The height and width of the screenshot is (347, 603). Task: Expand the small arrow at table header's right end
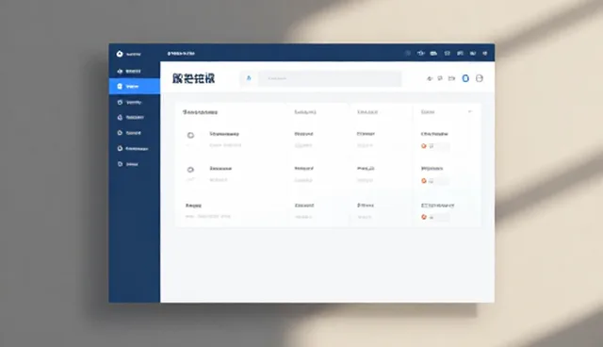(470, 111)
